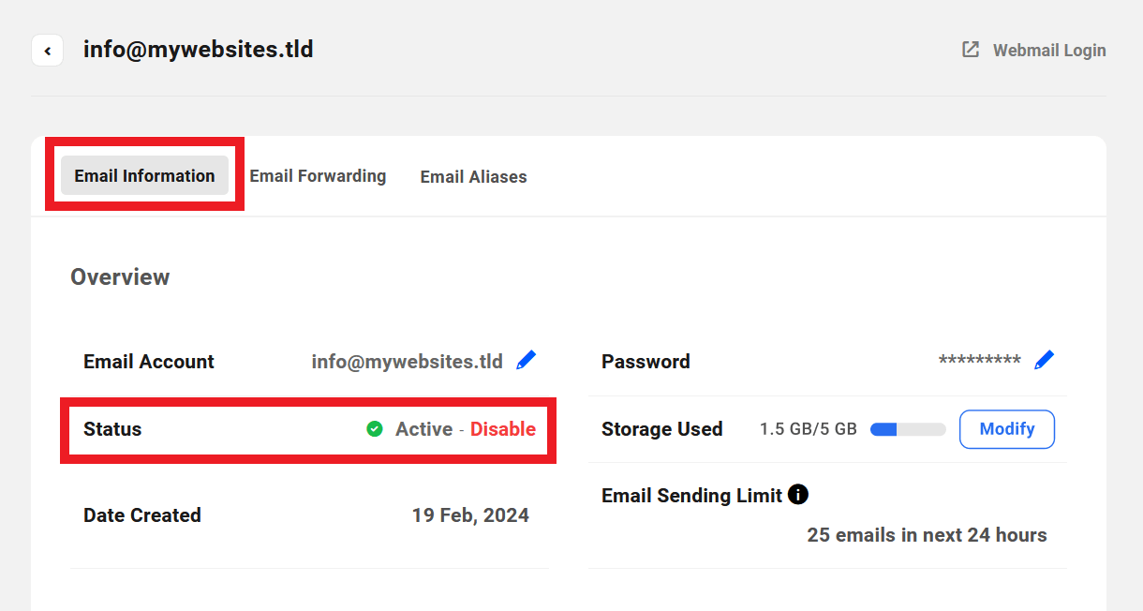Click the Date Created label
The height and width of the screenshot is (611, 1143).
point(142,515)
